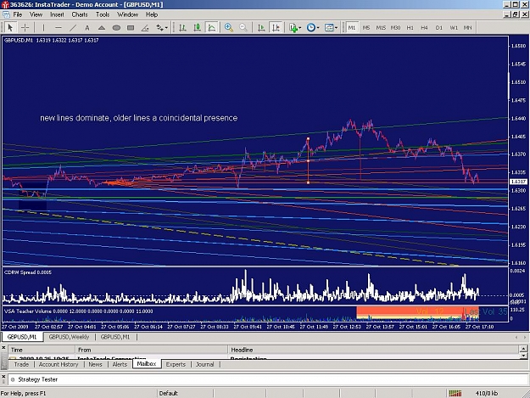Screen dimensions: 530x398
Task: Select the M5 timeframe
Action: 366,28
